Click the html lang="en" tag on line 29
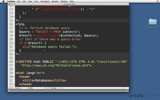The height and width of the screenshot is (100, 160). [x=30, y=73]
